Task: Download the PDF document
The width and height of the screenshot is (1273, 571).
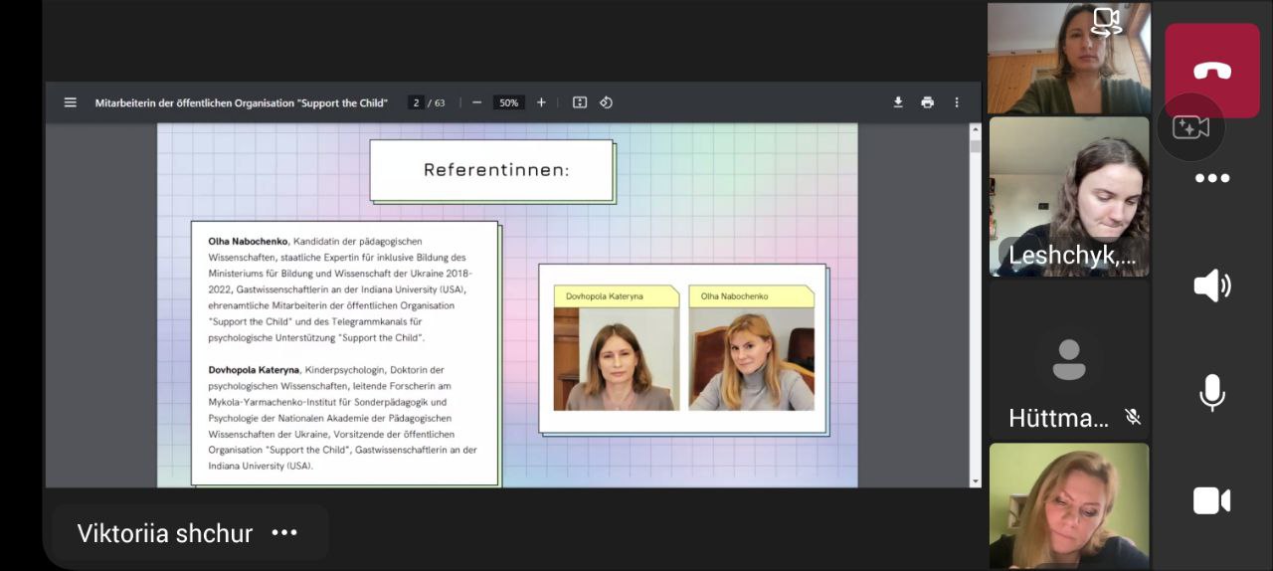Action: (x=898, y=102)
